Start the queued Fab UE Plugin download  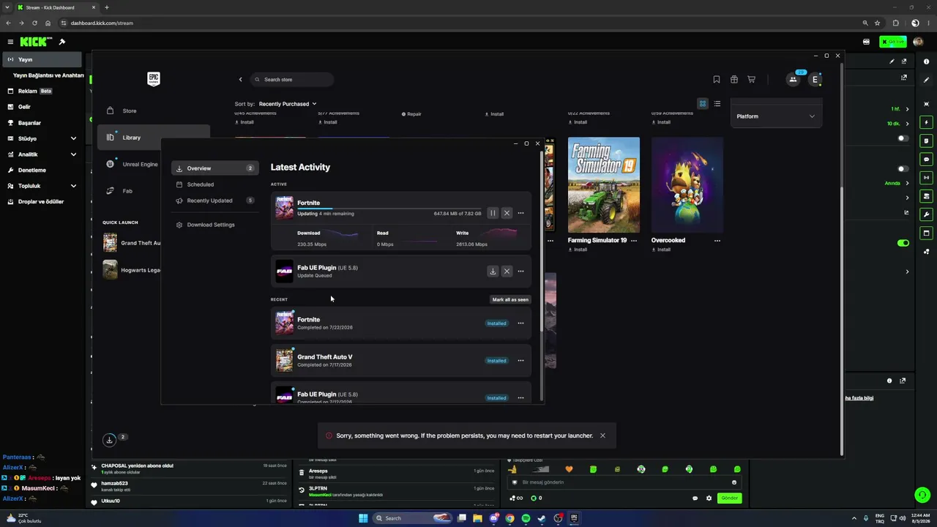coord(493,271)
